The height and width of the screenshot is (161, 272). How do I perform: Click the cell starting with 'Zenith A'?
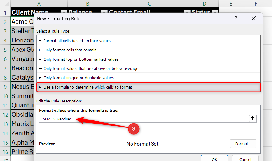point(22,133)
